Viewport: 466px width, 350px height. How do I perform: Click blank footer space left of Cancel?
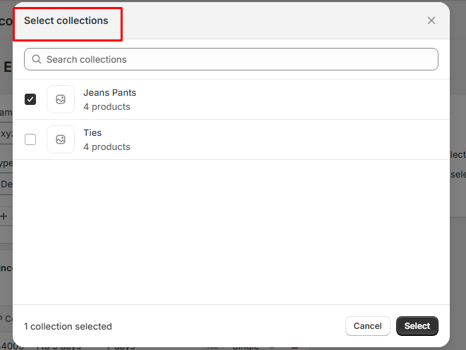coord(226,326)
